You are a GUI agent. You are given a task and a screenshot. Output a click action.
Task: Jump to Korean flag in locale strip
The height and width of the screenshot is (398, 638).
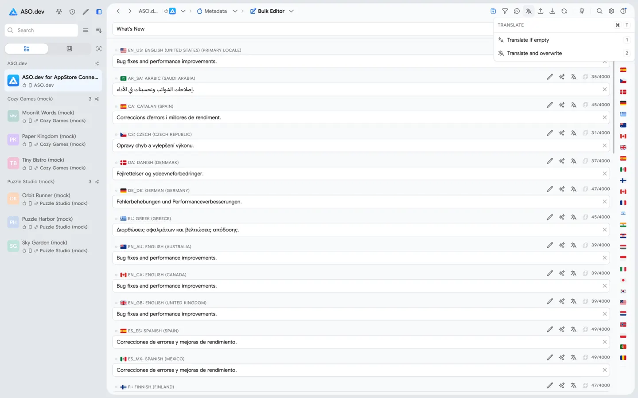point(623,291)
